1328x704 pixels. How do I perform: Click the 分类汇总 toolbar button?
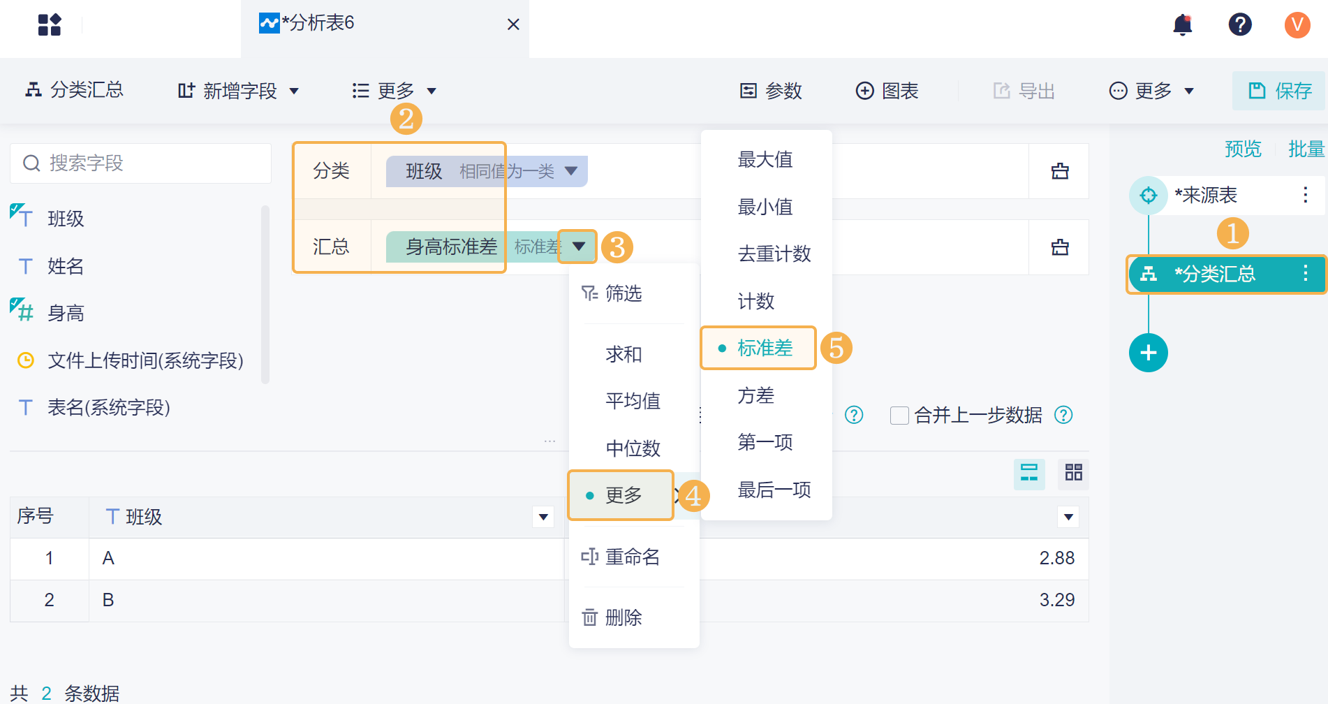pos(74,90)
